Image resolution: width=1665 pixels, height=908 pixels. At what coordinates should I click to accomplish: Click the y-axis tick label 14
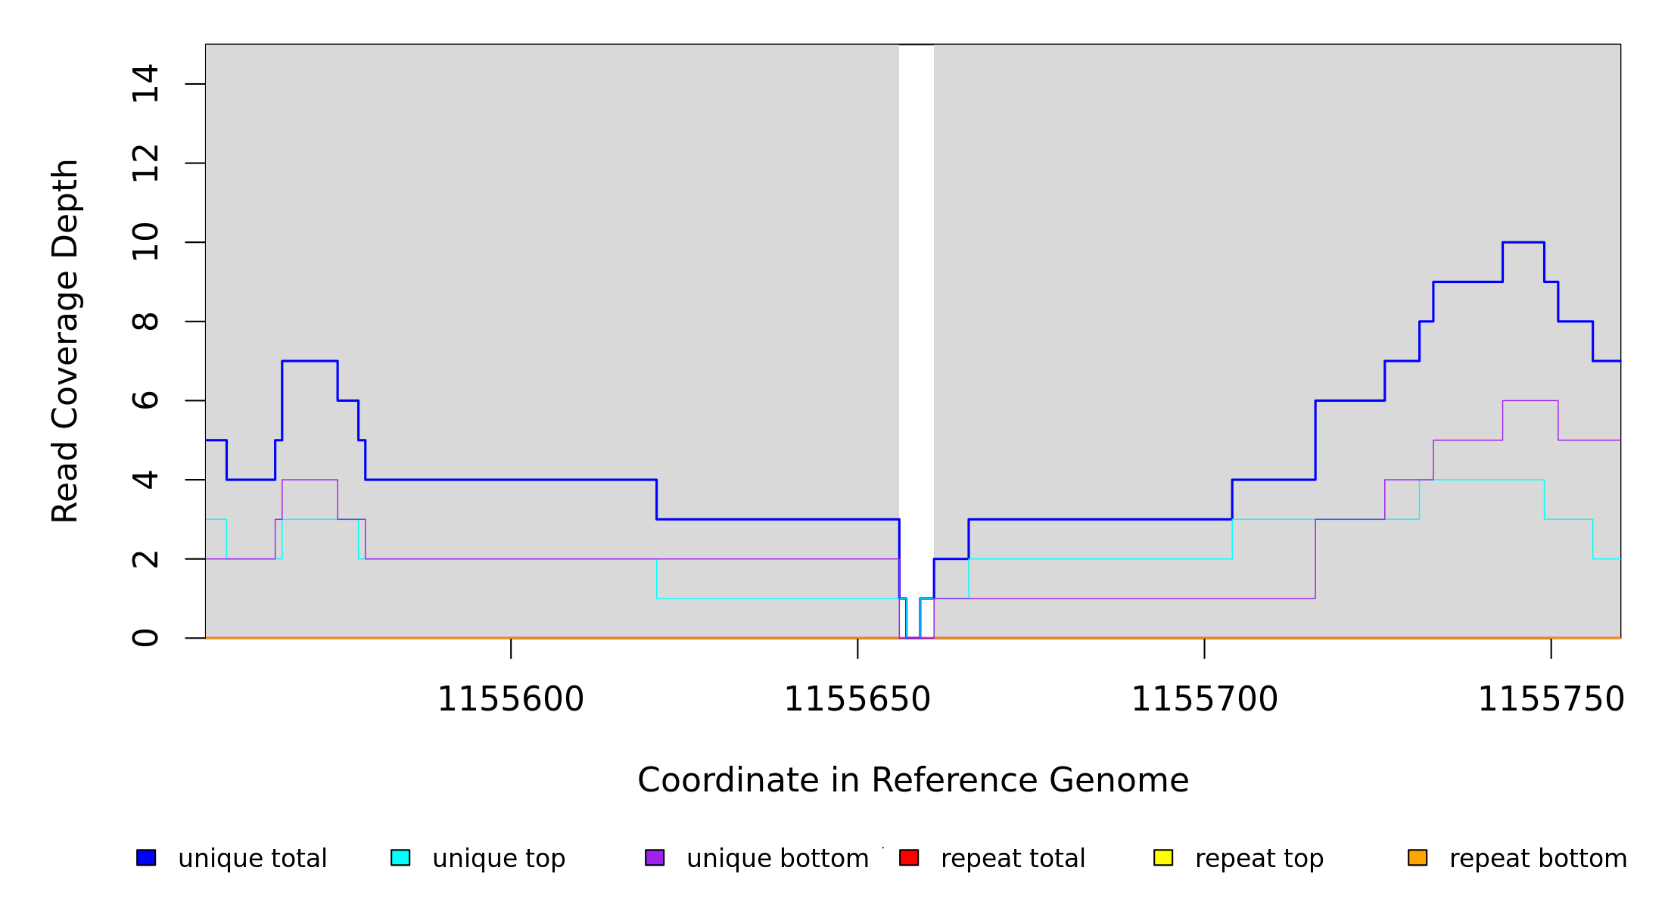click(x=145, y=84)
